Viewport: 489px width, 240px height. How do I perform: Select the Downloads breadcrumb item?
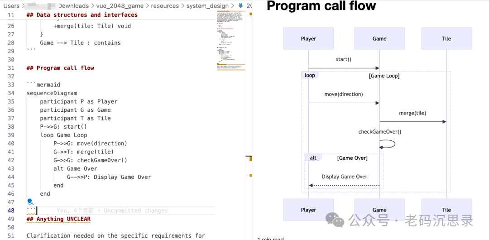73,6
